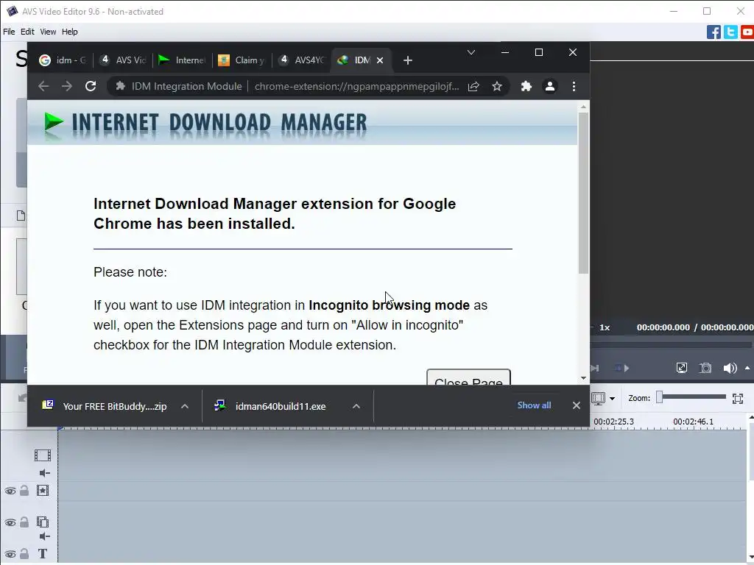The height and width of the screenshot is (565, 754).
Task: Open the AVS timeline view dropdown arrow
Action: 612,399
